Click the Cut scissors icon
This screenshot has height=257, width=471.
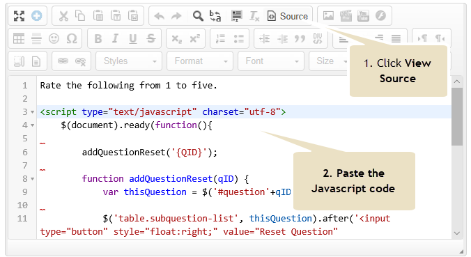pos(63,16)
